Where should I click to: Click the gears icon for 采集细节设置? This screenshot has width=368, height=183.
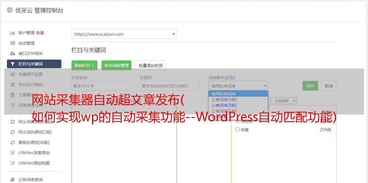pos(12,74)
